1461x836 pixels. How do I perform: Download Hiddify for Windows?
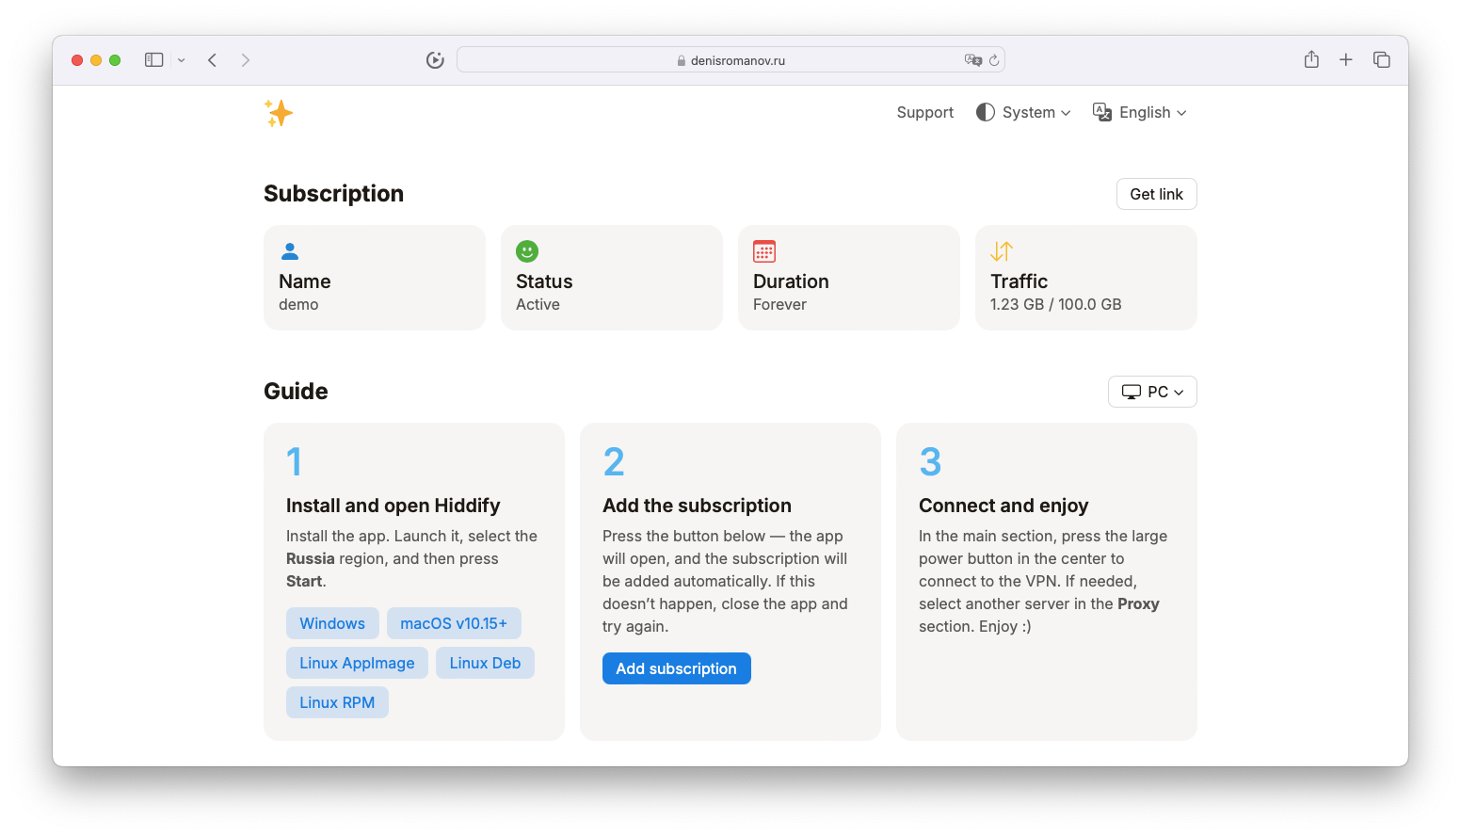tap(332, 623)
